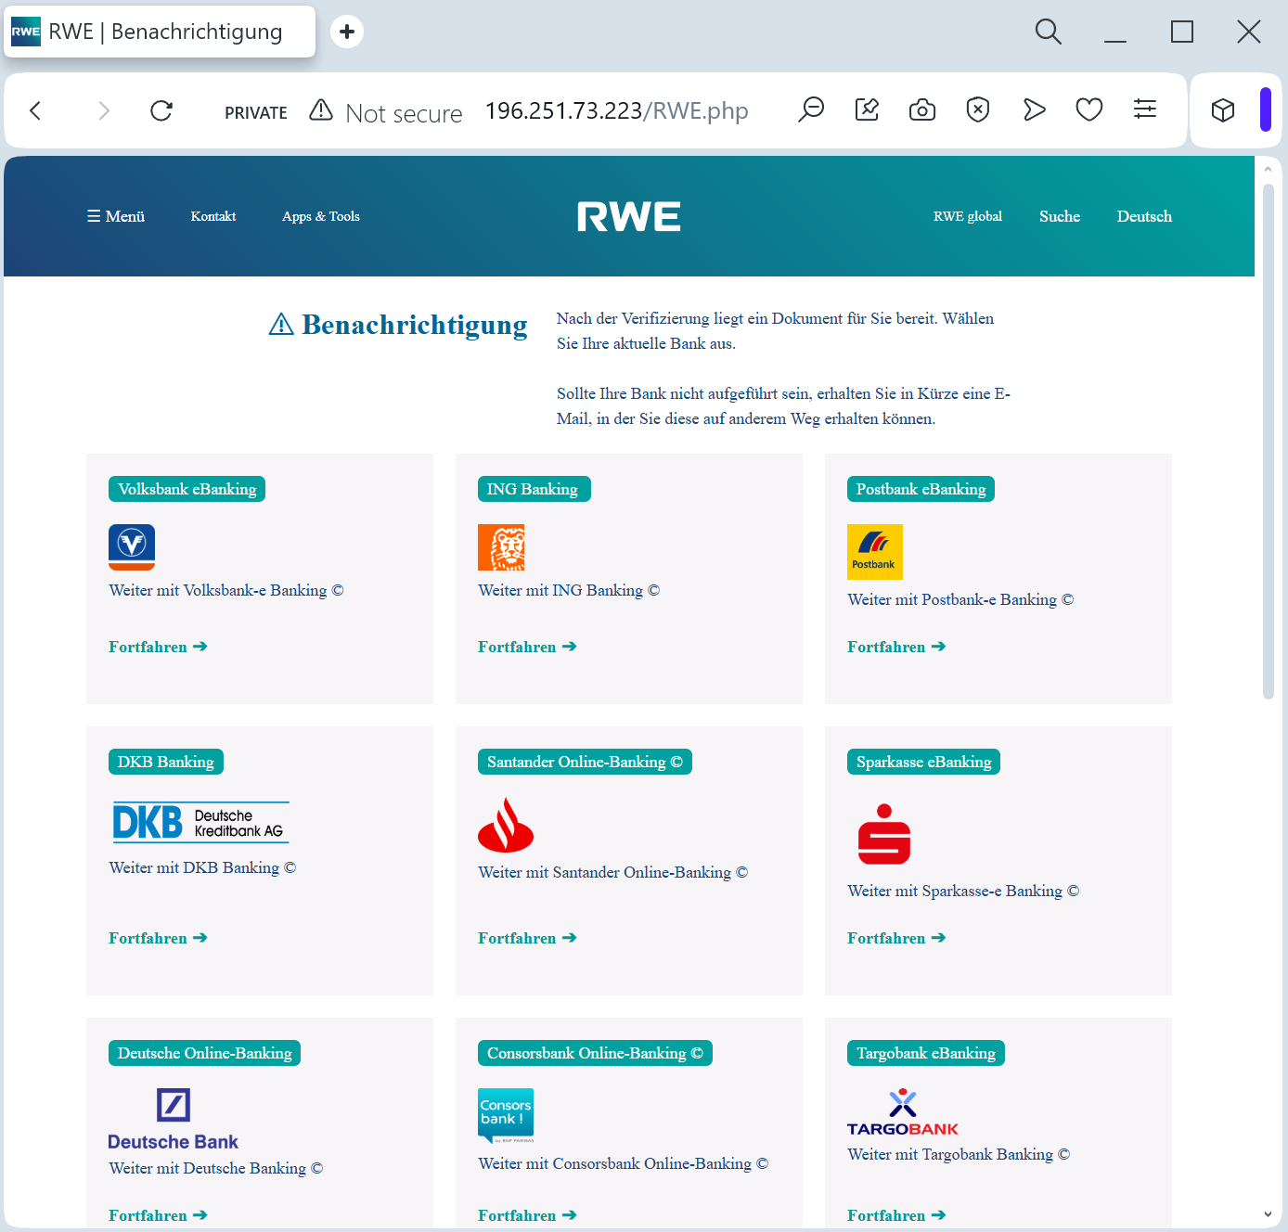1288x1232 pixels.
Task: Click the Deutsche Bank logo
Action: [173, 1120]
